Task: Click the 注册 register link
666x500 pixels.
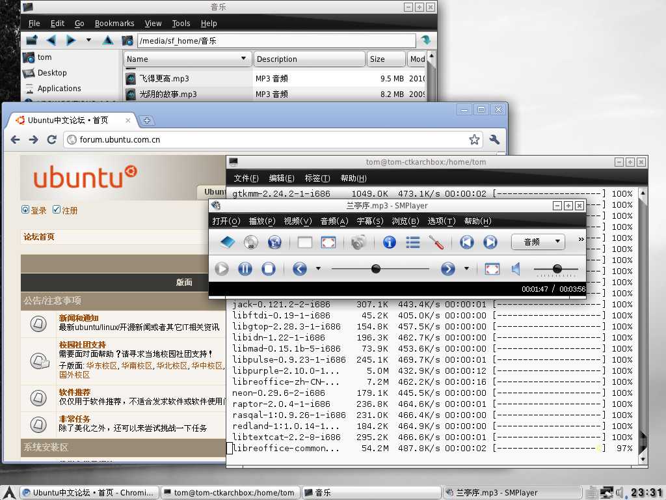Action: tap(70, 210)
